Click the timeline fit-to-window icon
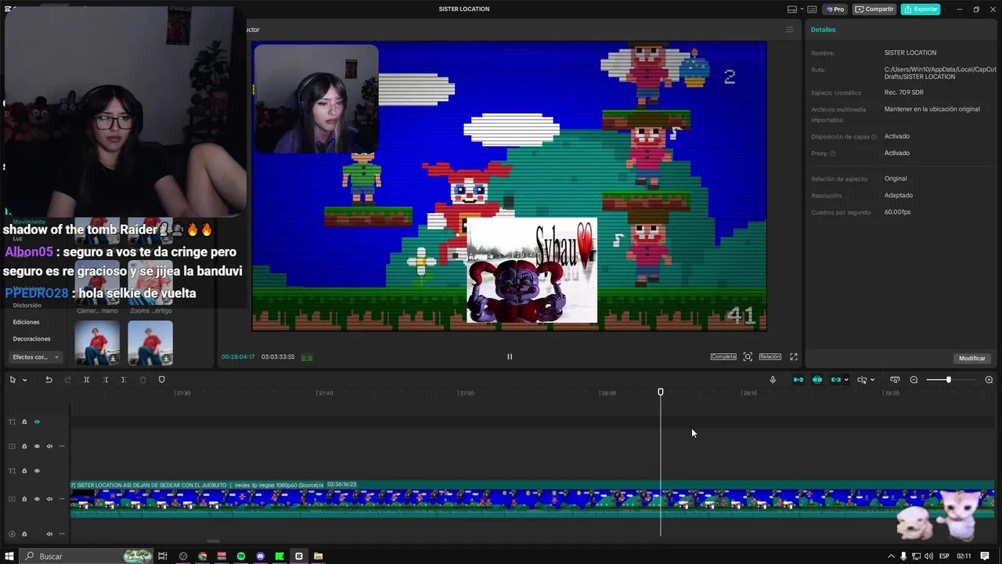1002x564 pixels. tap(895, 380)
